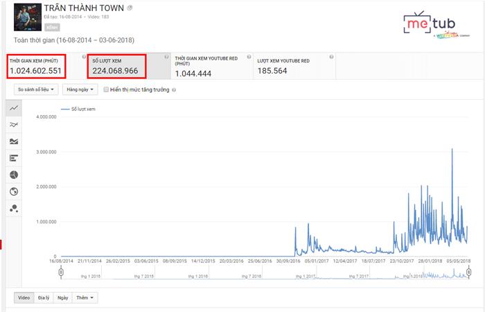Open the So sánh số liệu dropdown
485x312 pixels.
click(35, 89)
